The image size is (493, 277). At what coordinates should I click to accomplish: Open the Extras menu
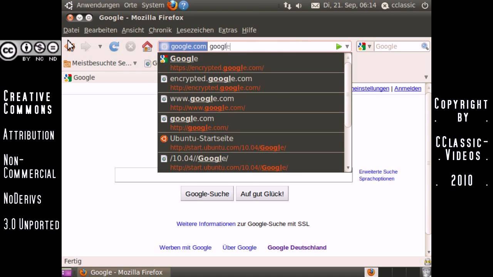pos(228,30)
